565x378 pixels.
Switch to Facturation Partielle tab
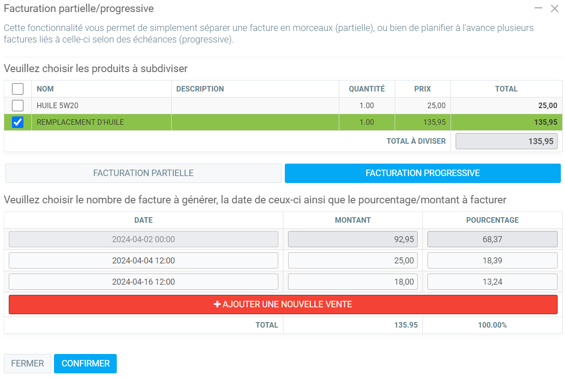pos(143,173)
